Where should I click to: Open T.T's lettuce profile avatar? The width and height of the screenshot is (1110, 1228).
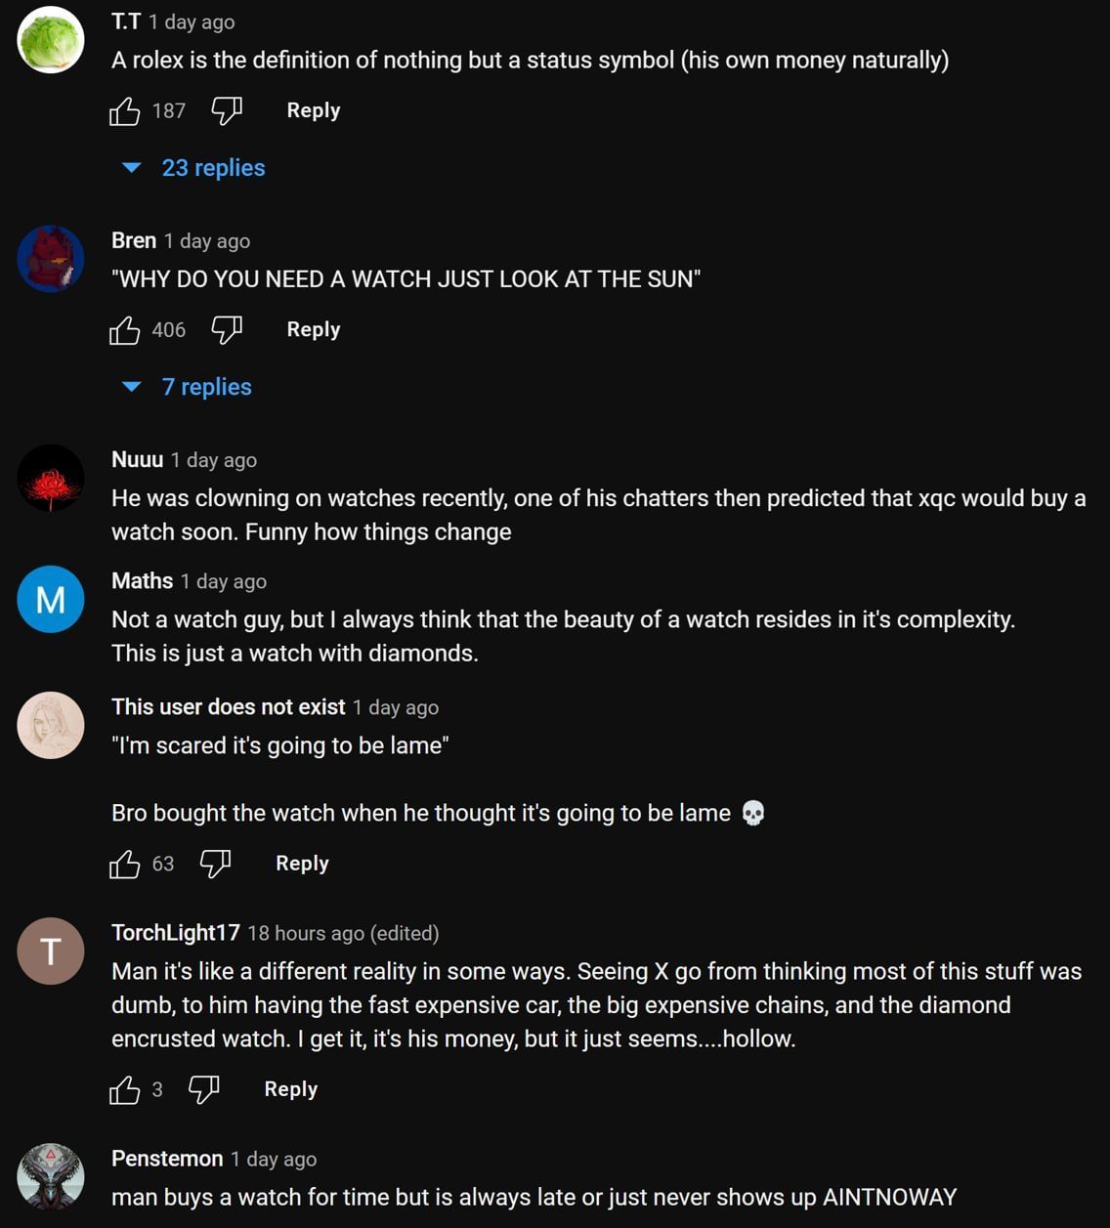(x=51, y=40)
